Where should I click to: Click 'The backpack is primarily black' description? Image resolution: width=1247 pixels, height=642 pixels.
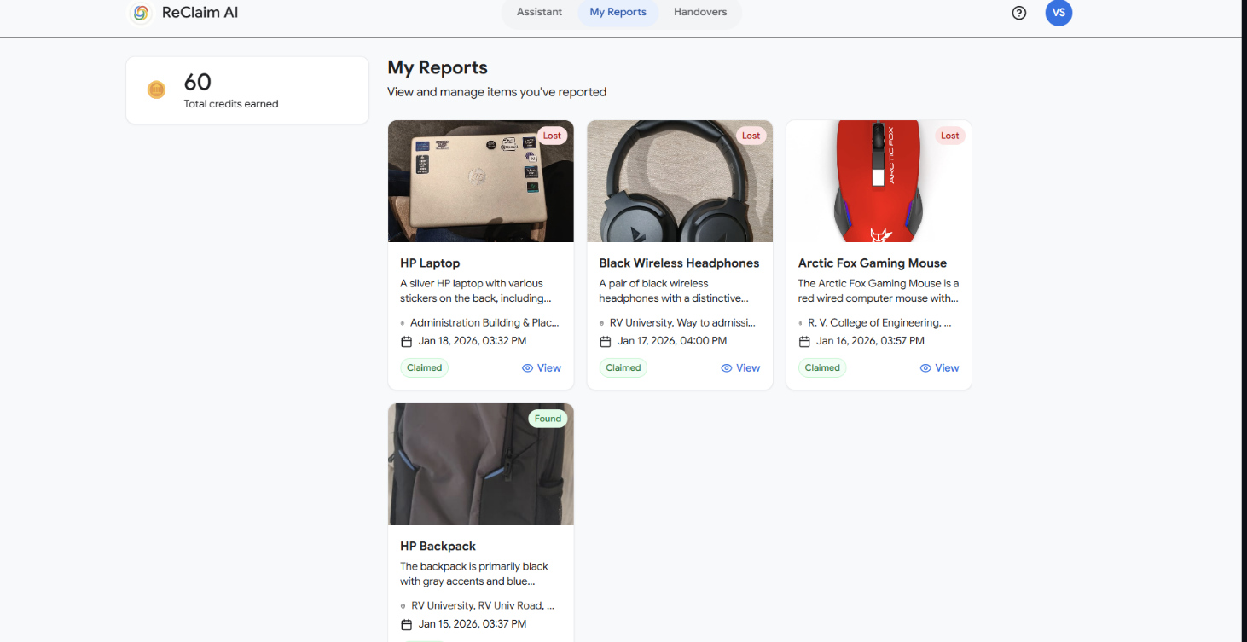474,566
